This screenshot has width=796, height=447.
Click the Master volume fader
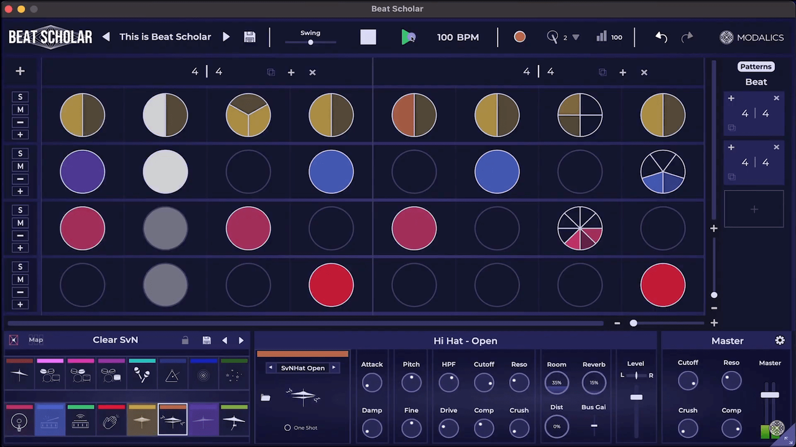click(770, 395)
